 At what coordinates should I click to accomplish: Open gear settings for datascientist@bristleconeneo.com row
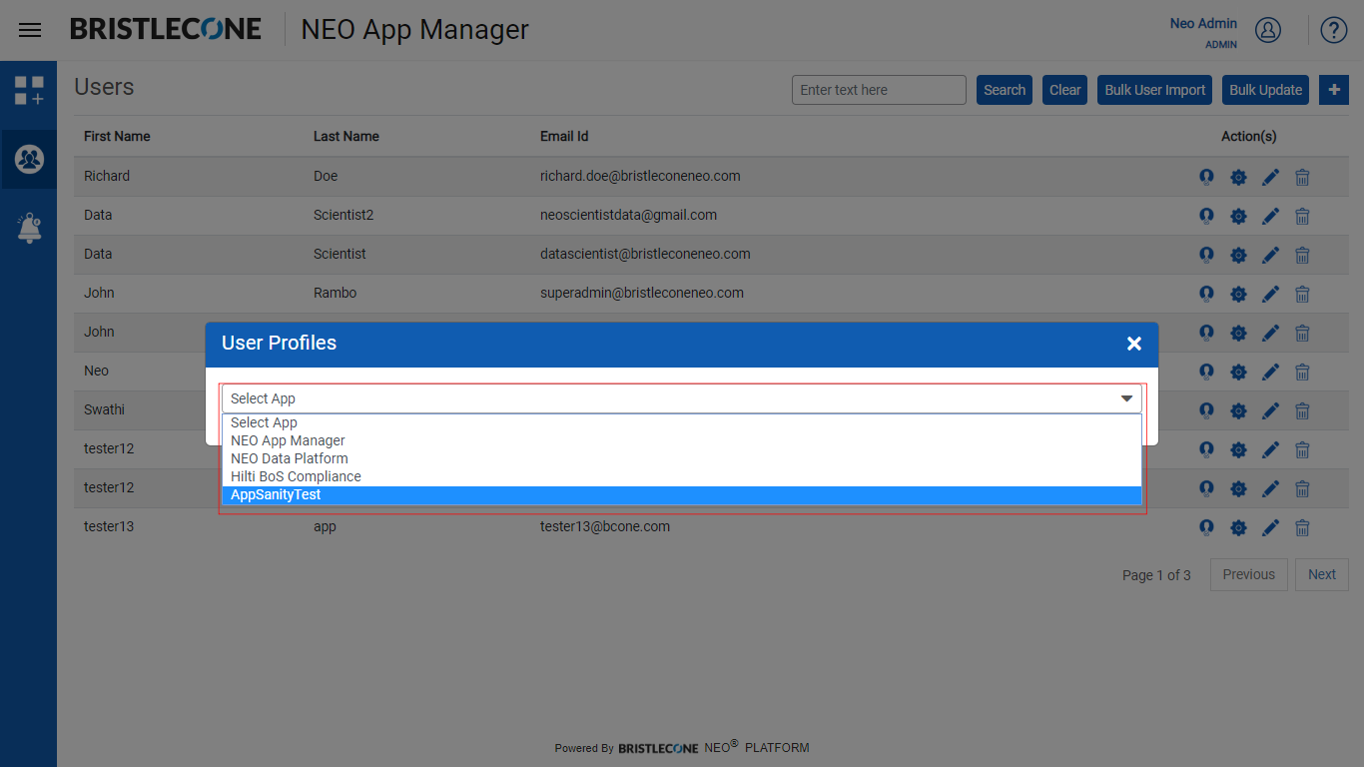click(x=1238, y=255)
